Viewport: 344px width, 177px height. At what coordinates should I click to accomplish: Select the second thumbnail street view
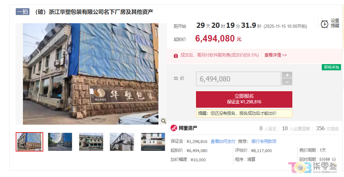click(x=60, y=142)
